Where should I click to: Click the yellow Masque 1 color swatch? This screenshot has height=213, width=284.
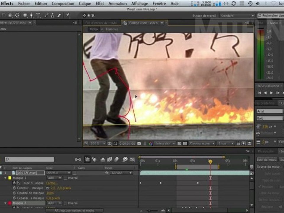[x=10, y=178]
